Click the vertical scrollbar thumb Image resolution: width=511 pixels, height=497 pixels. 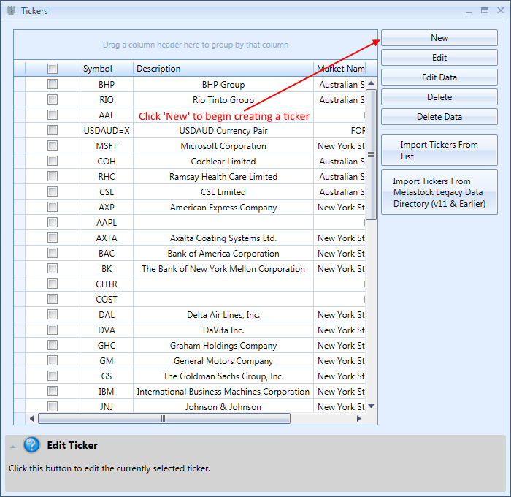coord(371,154)
